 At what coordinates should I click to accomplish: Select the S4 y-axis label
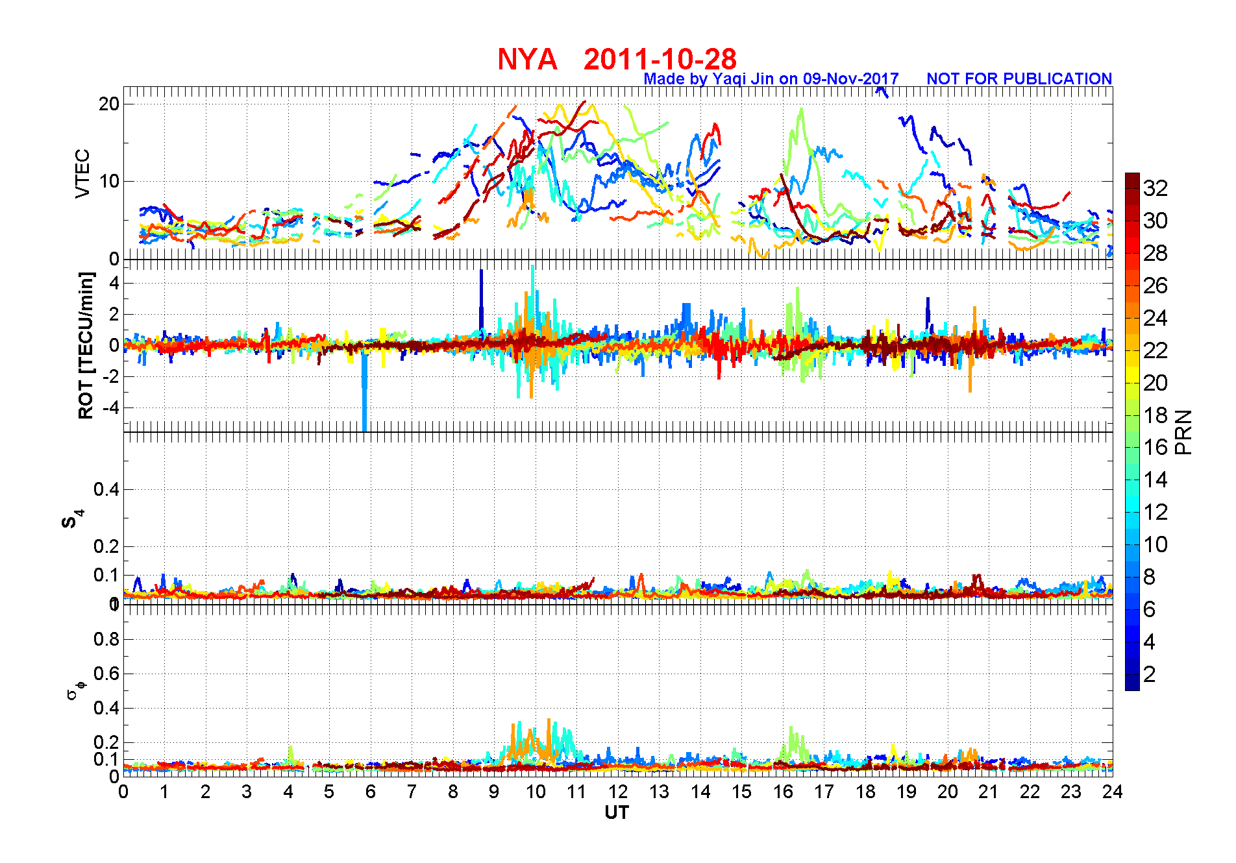[71, 519]
